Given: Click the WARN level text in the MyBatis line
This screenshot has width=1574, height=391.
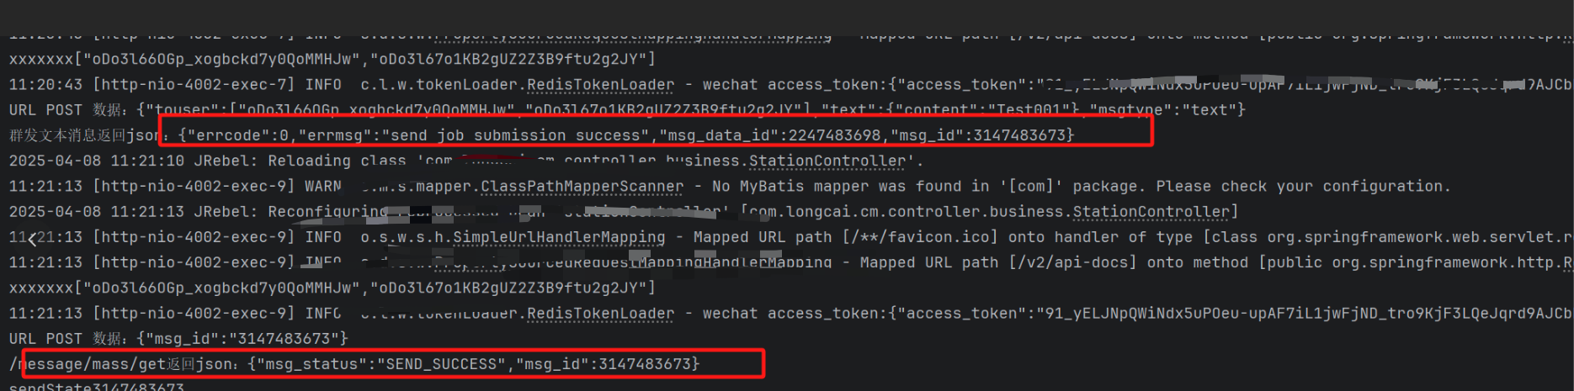Looking at the screenshot, I should pyautogui.click(x=323, y=187).
